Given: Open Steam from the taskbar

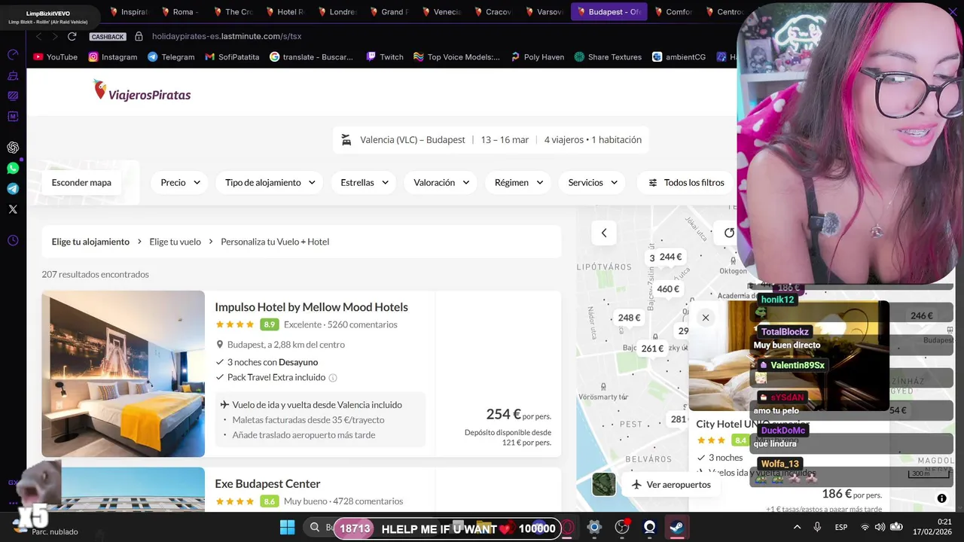Looking at the screenshot, I should pos(676,527).
